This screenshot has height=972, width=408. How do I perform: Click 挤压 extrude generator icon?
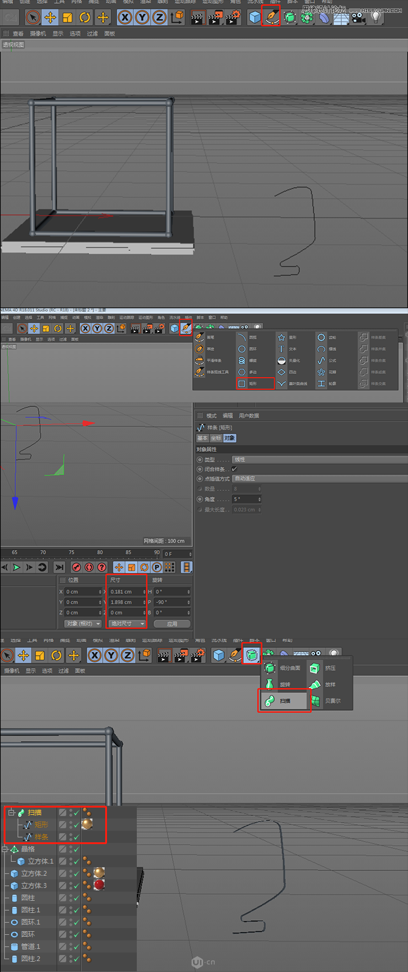pyautogui.click(x=315, y=668)
